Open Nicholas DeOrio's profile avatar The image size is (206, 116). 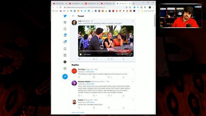click(74, 83)
